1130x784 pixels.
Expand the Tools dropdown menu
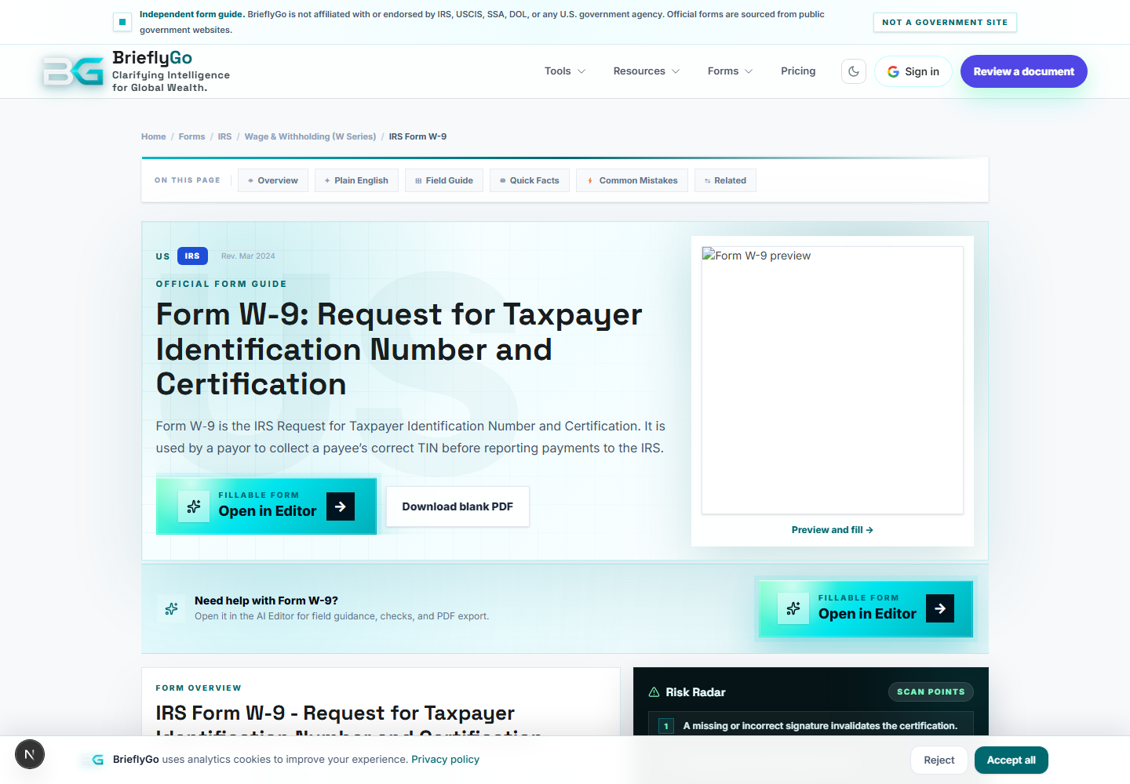[565, 71]
